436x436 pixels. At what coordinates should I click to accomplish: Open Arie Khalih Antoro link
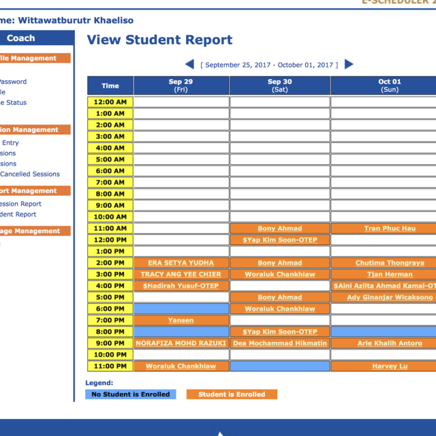pyautogui.click(x=390, y=343)
